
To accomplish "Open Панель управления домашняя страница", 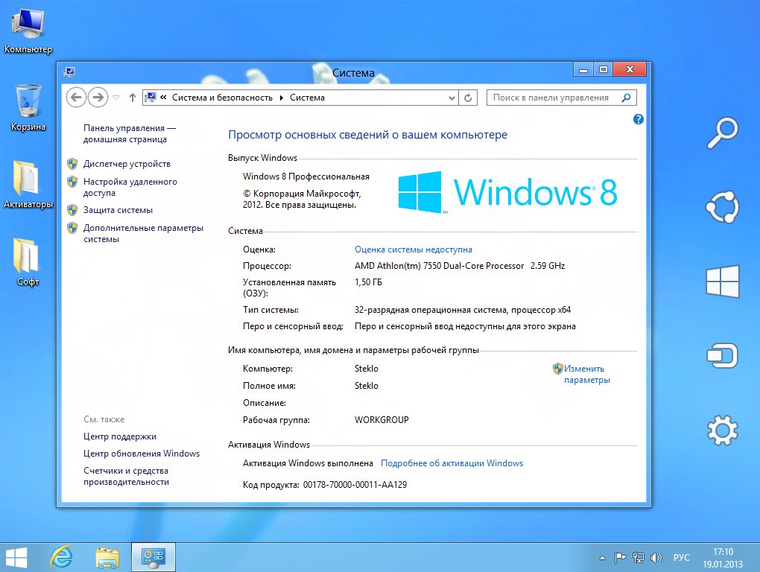I will pos(130,133).
